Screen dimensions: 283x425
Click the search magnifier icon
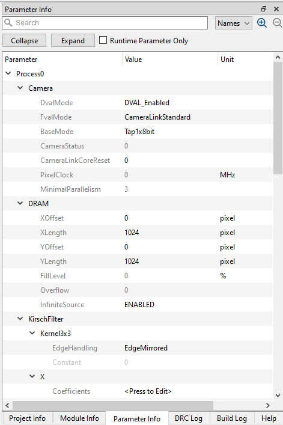click(x=8, y=23)
